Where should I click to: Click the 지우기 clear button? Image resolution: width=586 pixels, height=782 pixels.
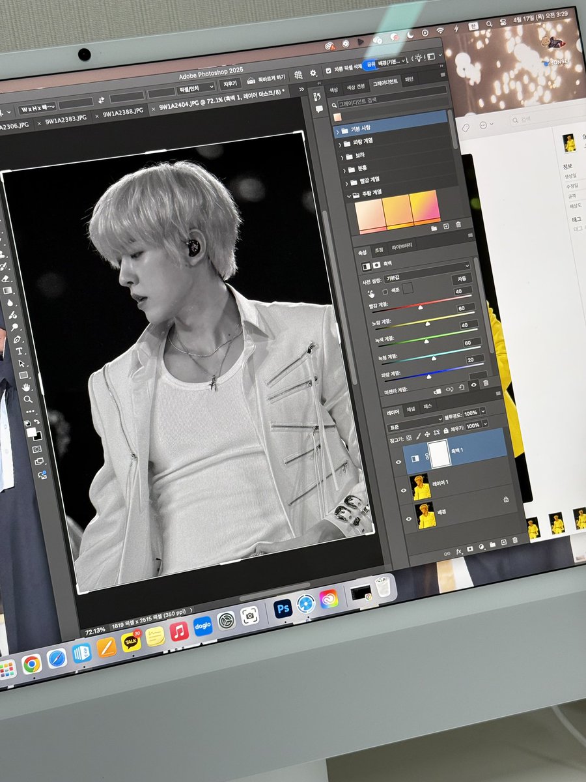[x=230, y=85]
